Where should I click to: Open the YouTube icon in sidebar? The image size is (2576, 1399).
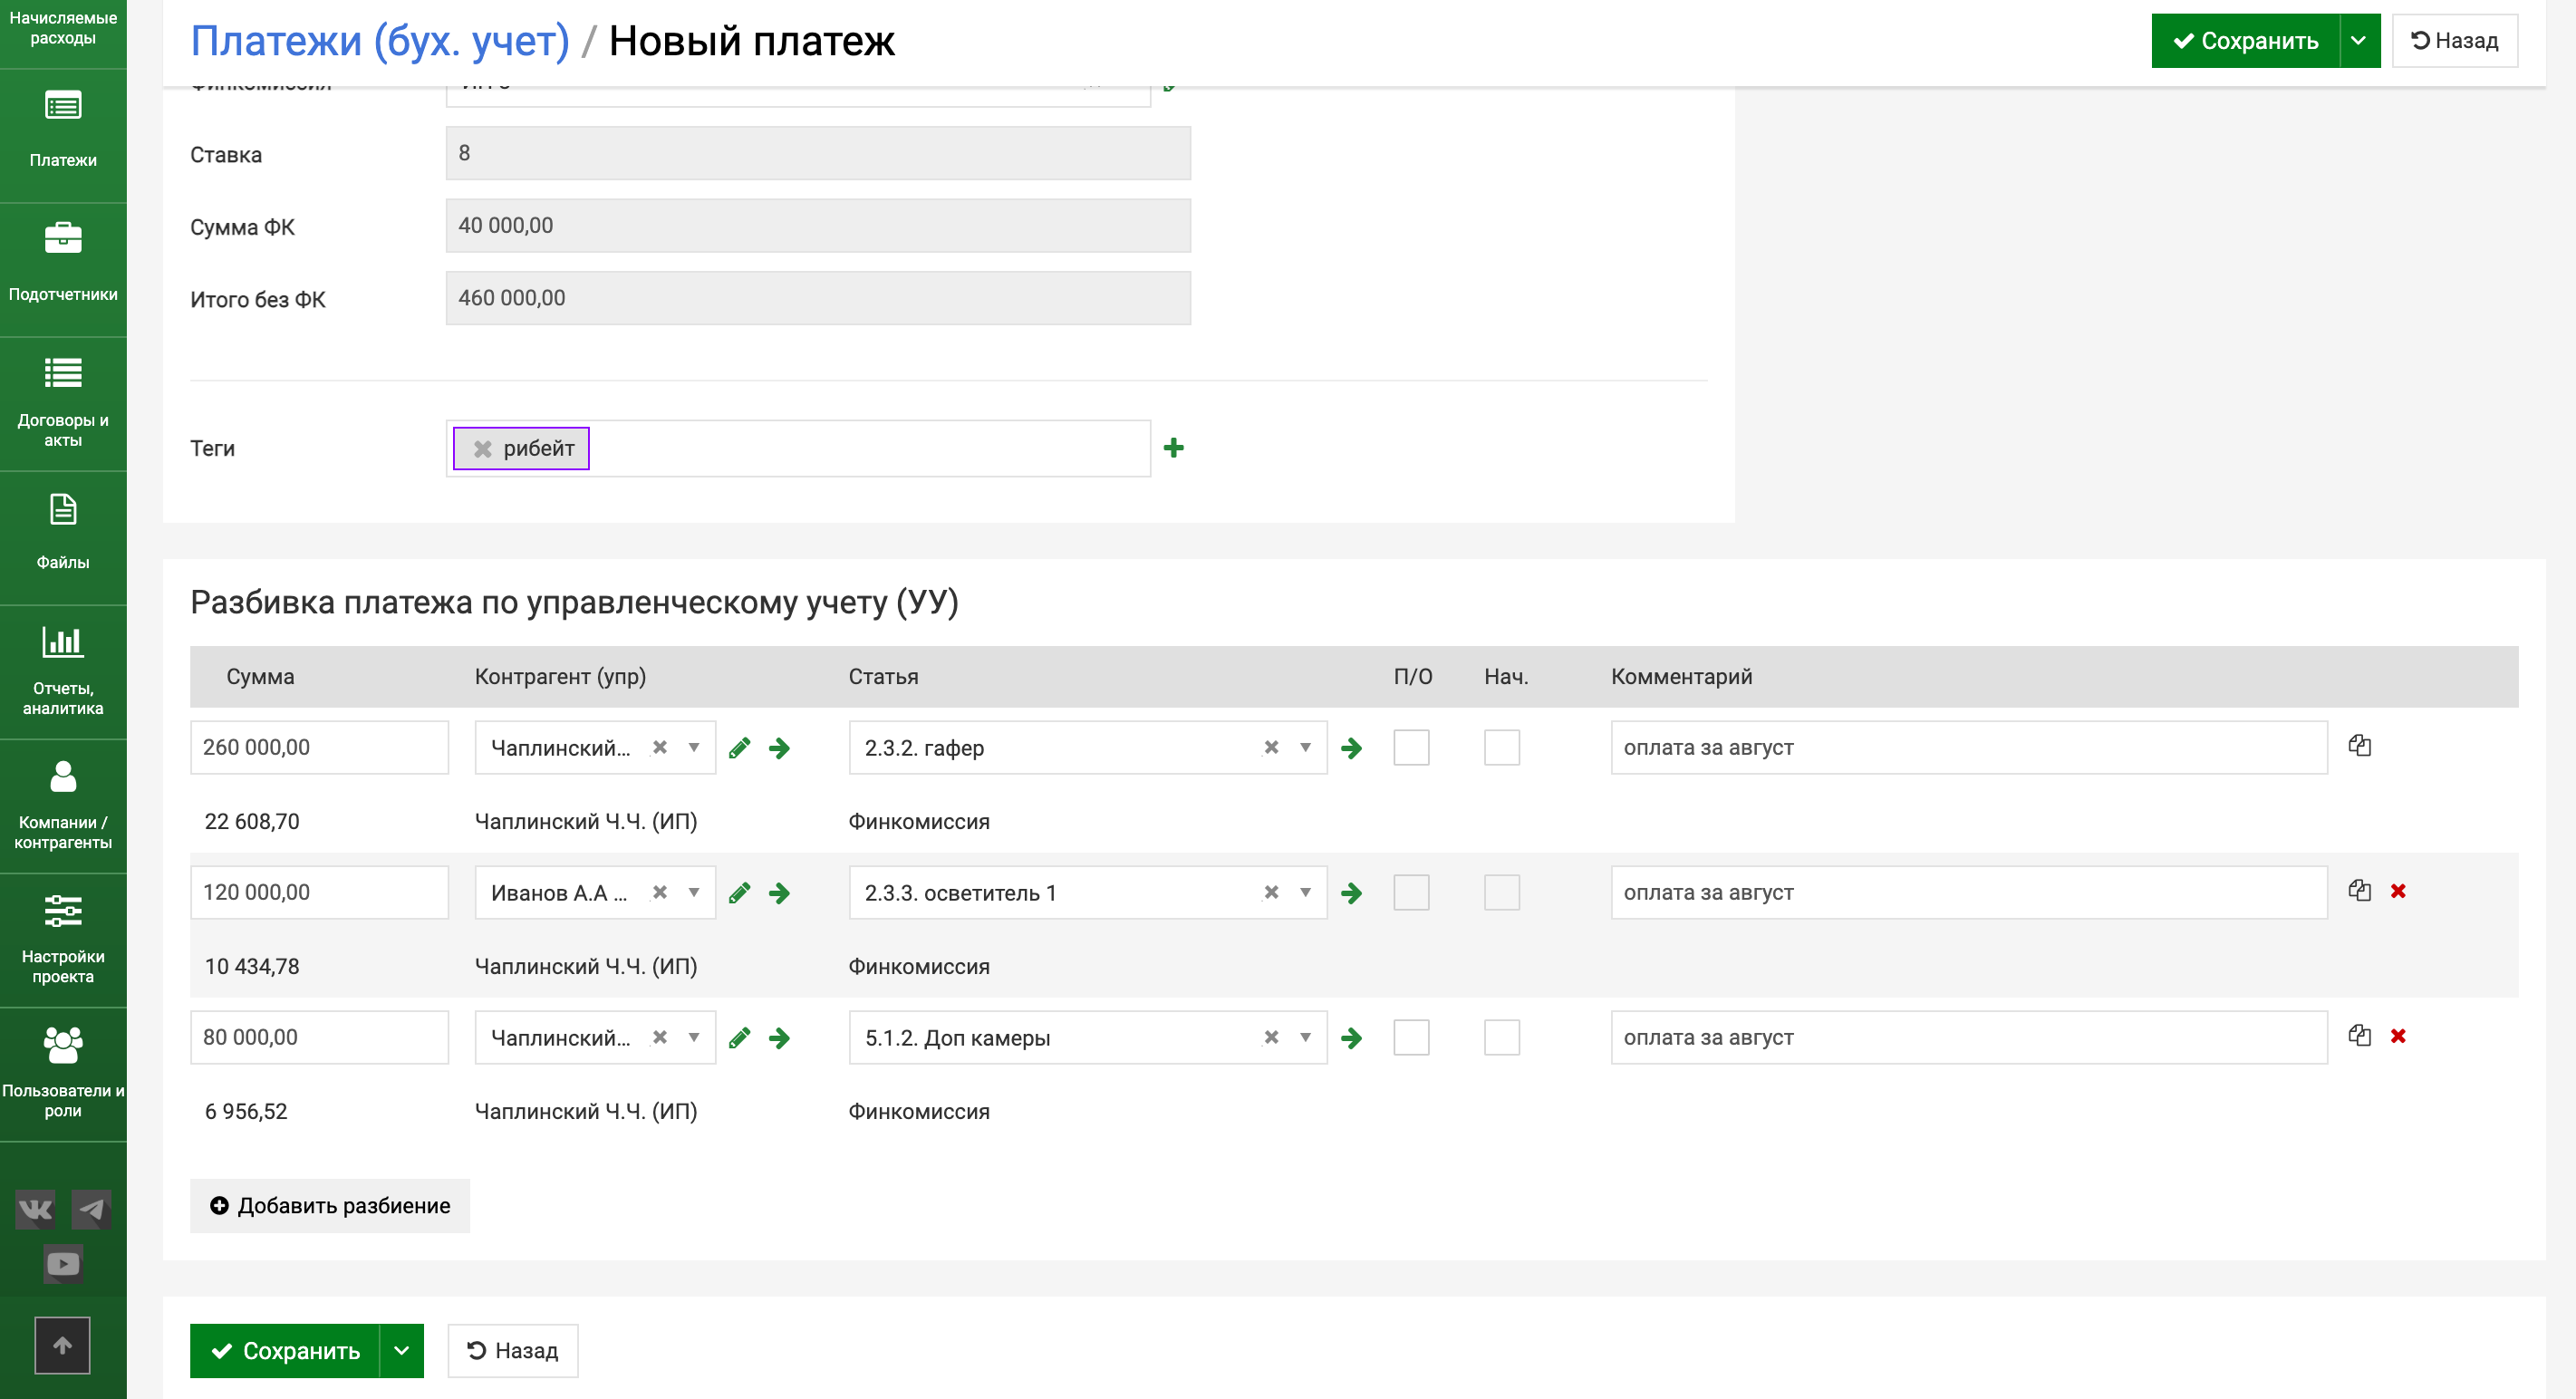pos(63,1264)
